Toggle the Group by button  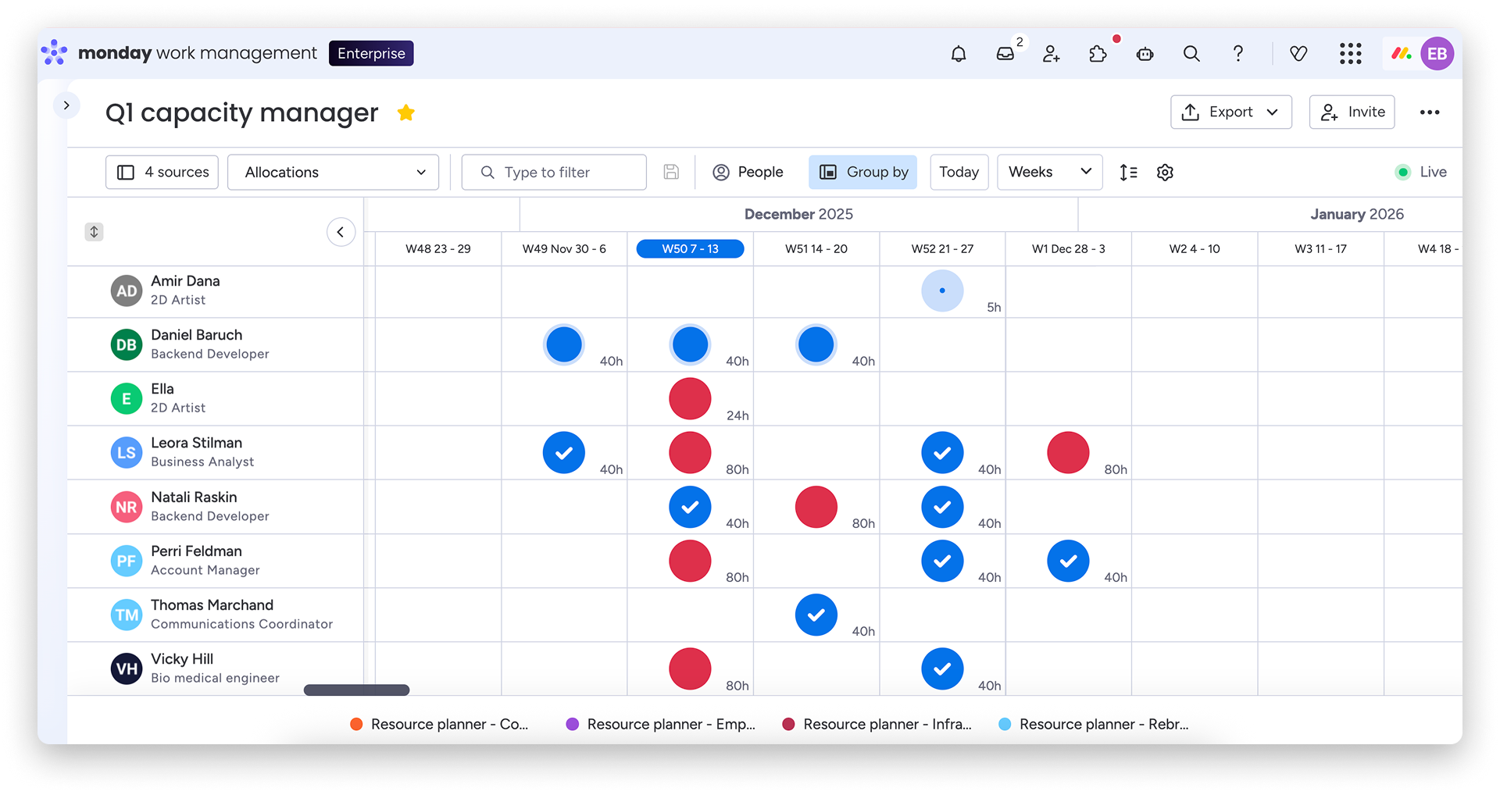(863, 173)
